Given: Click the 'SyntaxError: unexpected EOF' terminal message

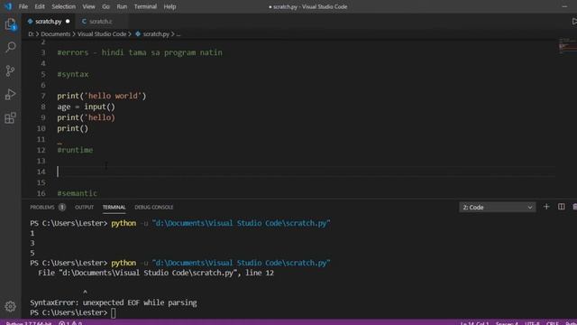Looking at the screenshot, I should pyautogui.click(x=114, y=302).
